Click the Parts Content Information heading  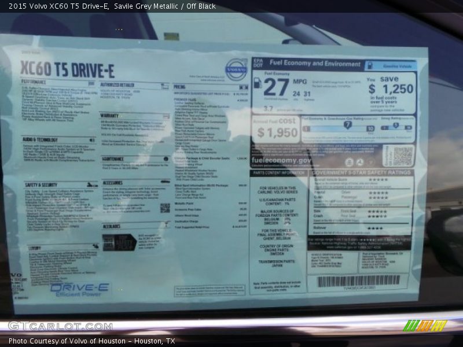coord(279,173)
